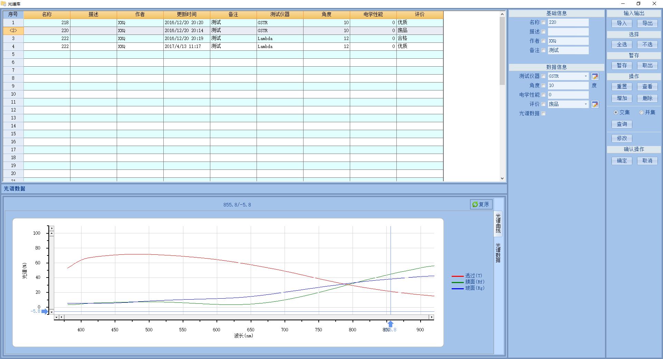Image resolution: width=663 pixels, height=359 pixels.
Task: Enable the 作者 filter checkbox
Action: (x=544, y=41)
